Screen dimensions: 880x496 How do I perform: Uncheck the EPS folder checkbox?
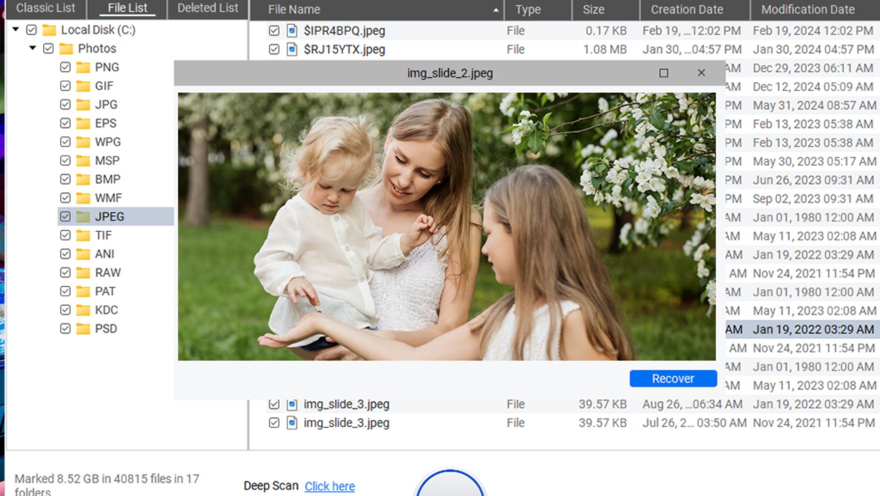coord(65,123)
